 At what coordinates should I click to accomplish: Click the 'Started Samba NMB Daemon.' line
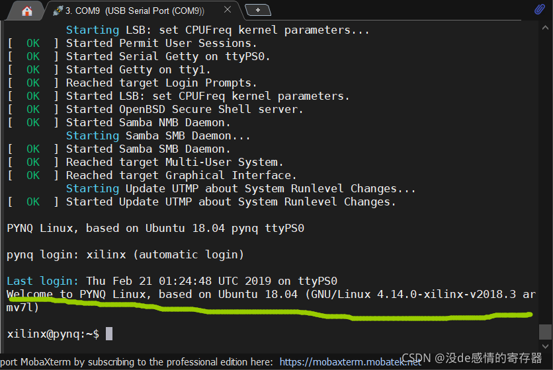pyautogui.click(x=119, y=123)
